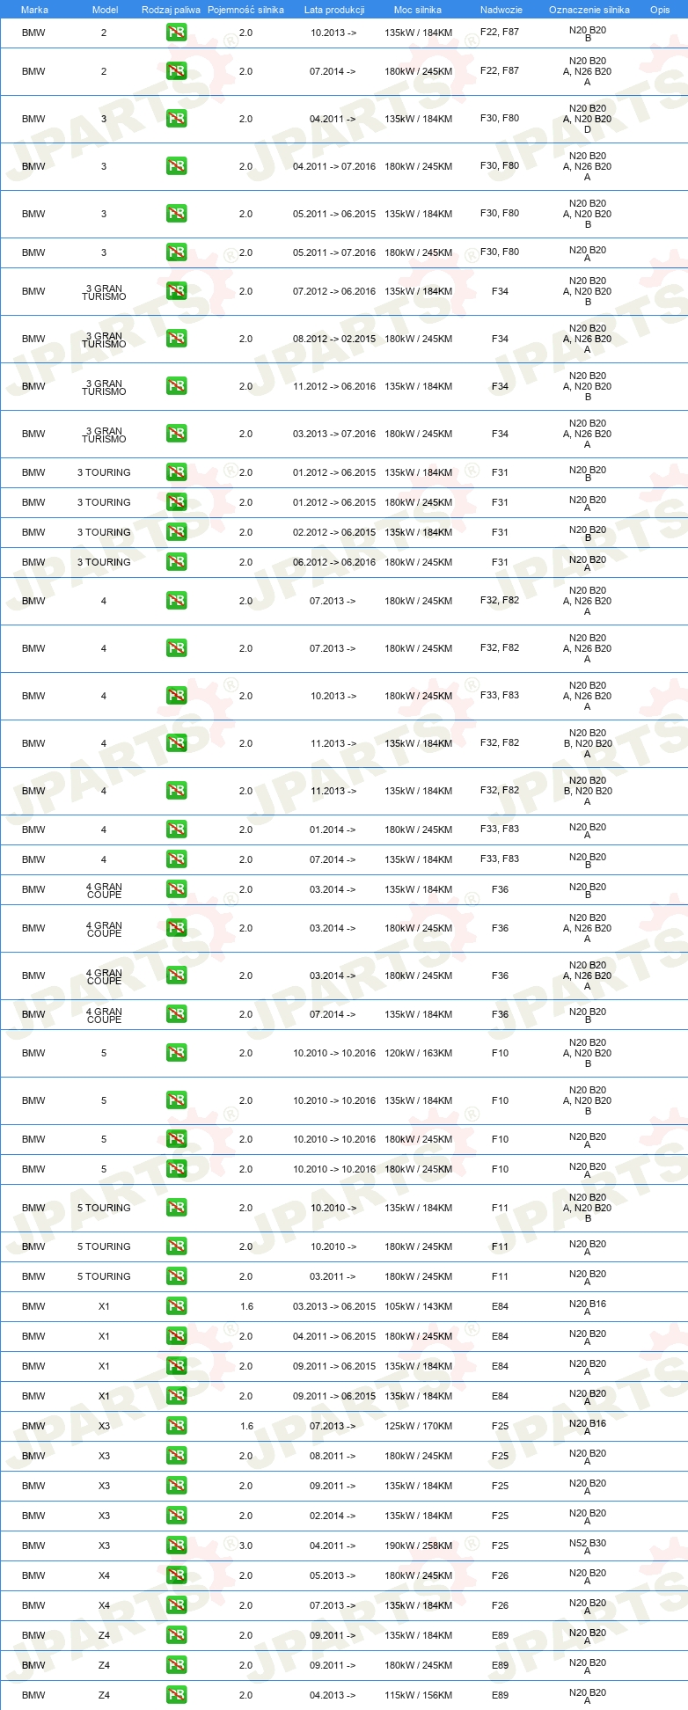Click the 'N52 B30 A' engine code cell
688x1710 pixels.
[x=588, y=1546]
